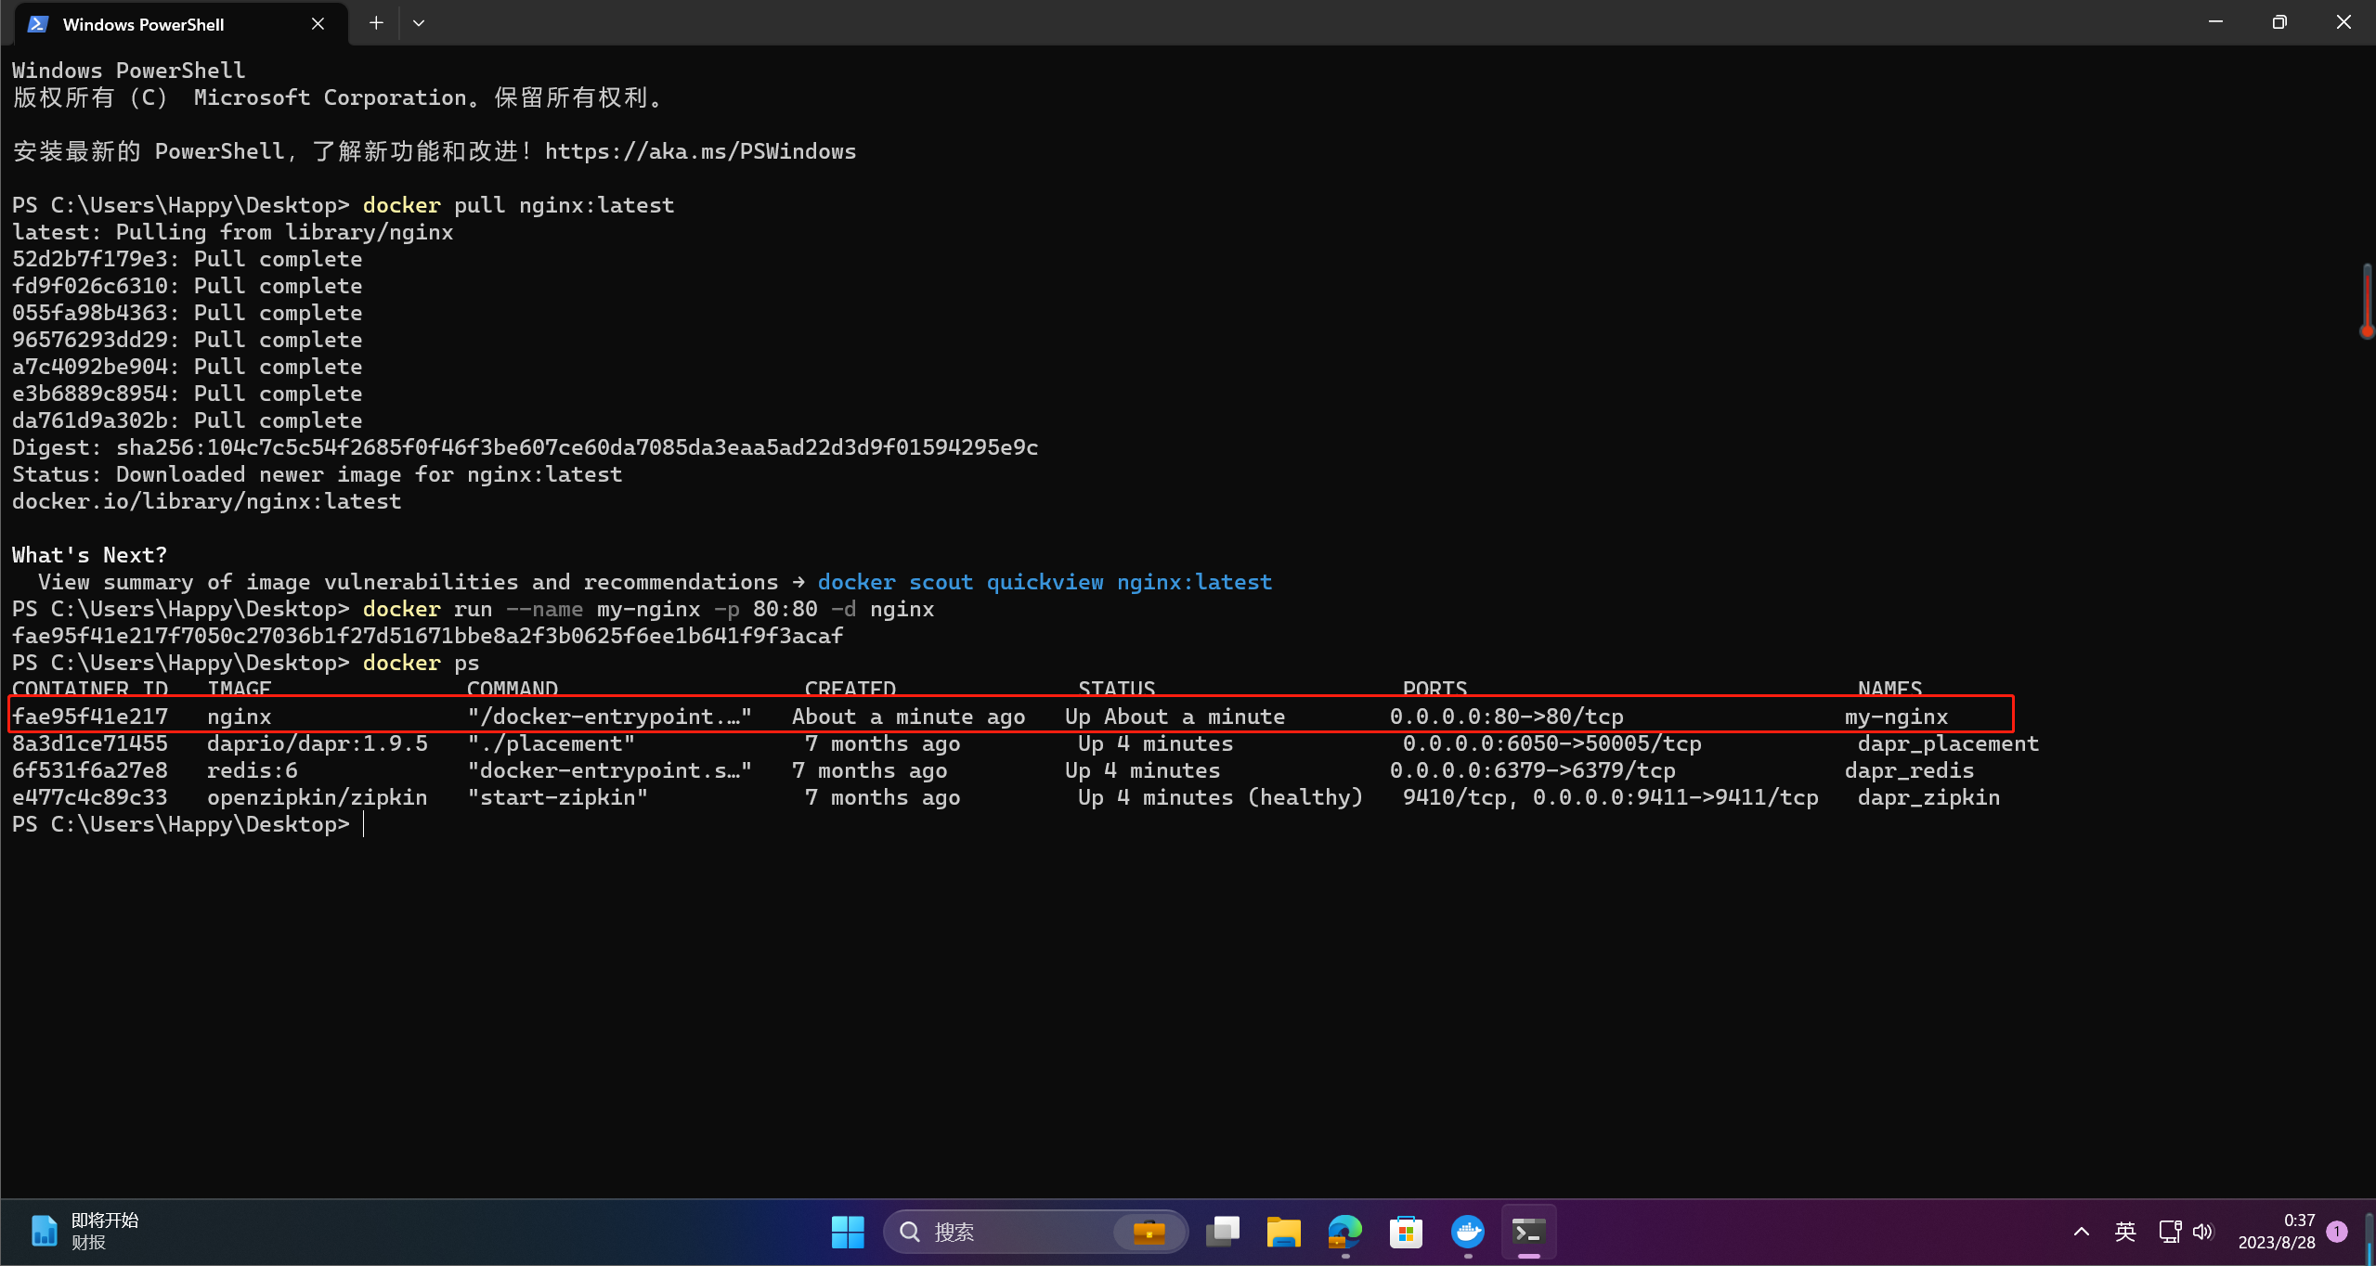Click the Digest sha256 line
This screenshot has width=2376, height=1266.
tap(526, 447)
